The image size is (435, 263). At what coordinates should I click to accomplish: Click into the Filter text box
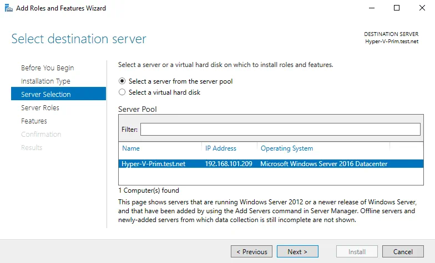click(x=280, y=129)
